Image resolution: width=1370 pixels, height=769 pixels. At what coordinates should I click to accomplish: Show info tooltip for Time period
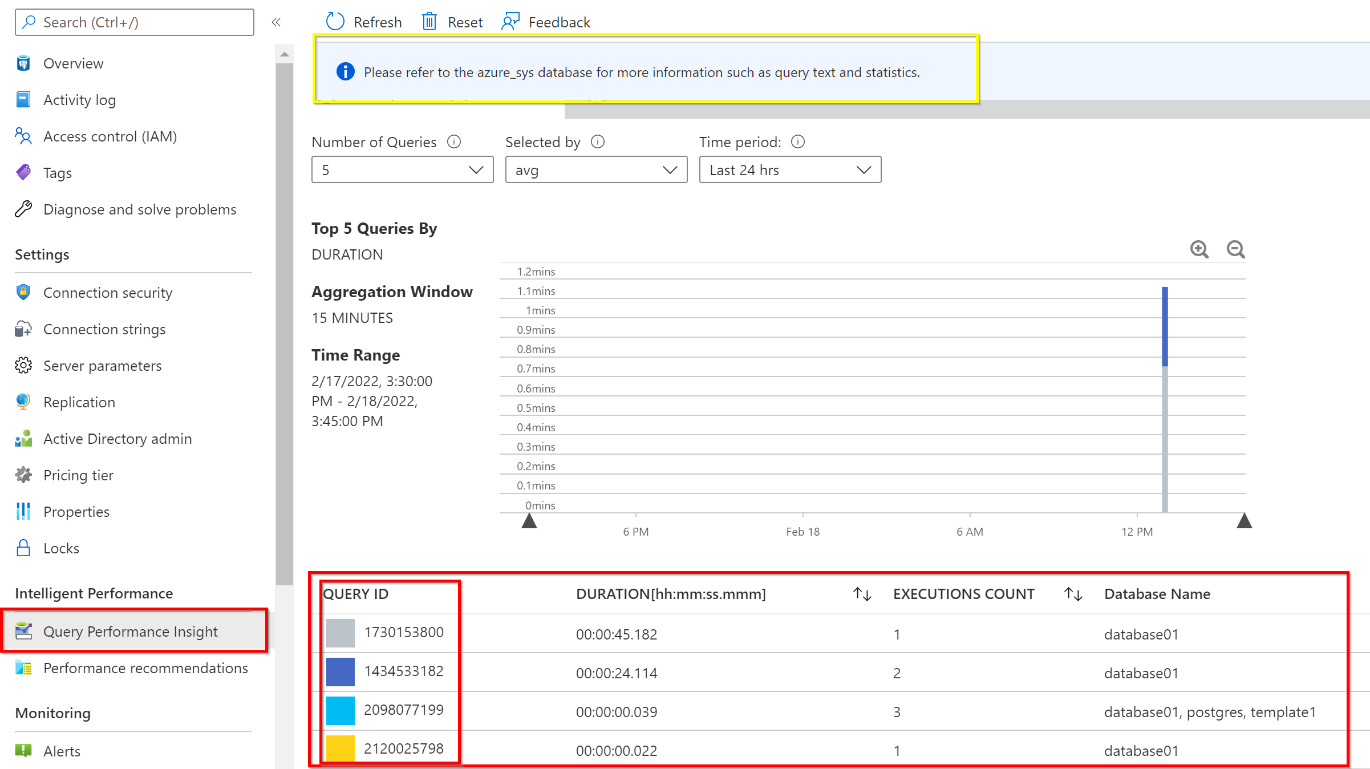(x=798, y=141)
